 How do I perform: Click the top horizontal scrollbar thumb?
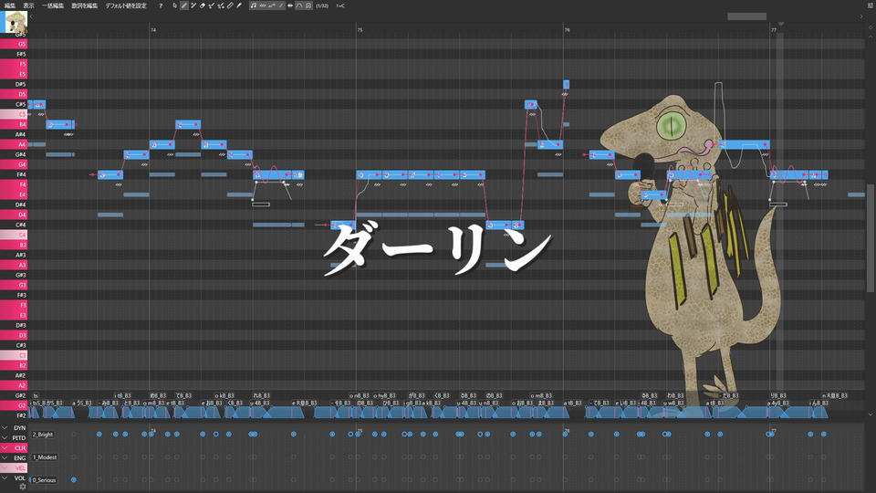[x=747, y=16]
